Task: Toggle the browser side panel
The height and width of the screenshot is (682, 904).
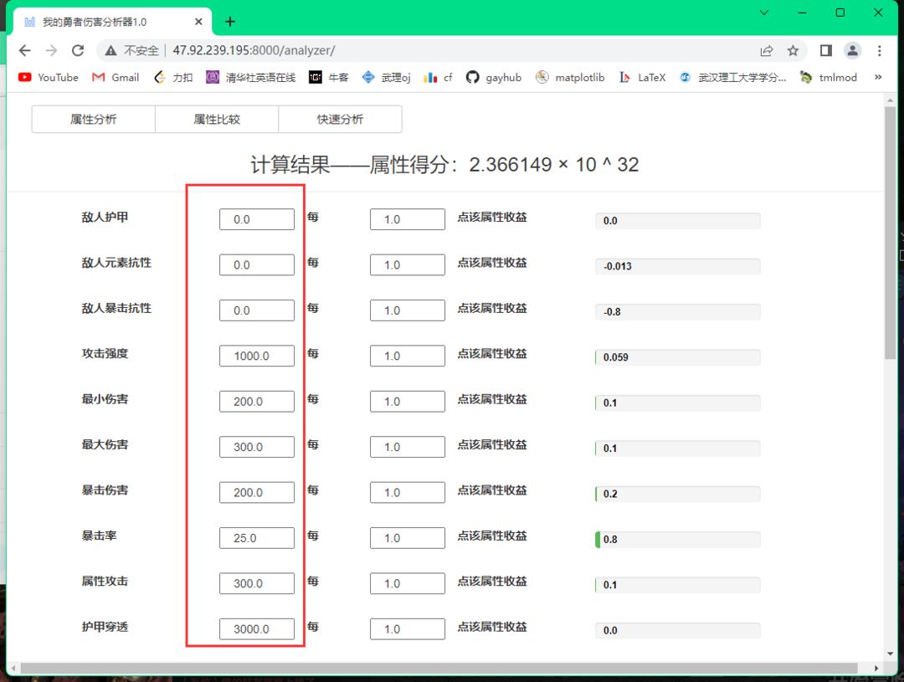Action: point(825,51)
